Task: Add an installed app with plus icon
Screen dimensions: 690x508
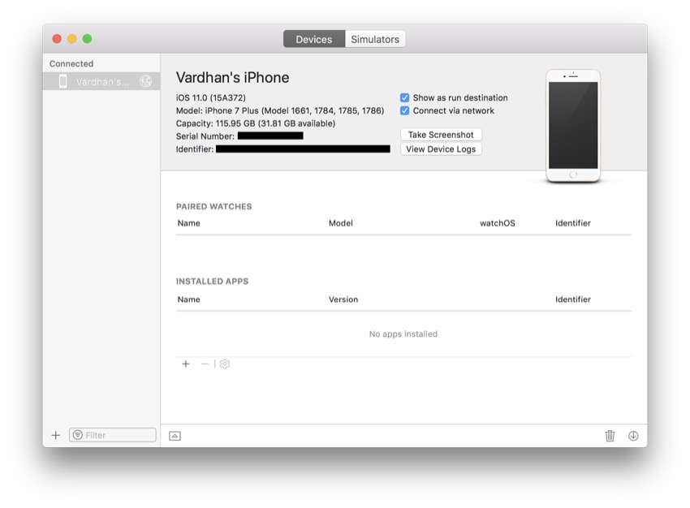Action: coord(186,364)
